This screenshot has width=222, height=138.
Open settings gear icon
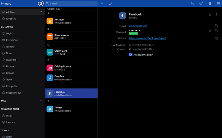point(210,3)
